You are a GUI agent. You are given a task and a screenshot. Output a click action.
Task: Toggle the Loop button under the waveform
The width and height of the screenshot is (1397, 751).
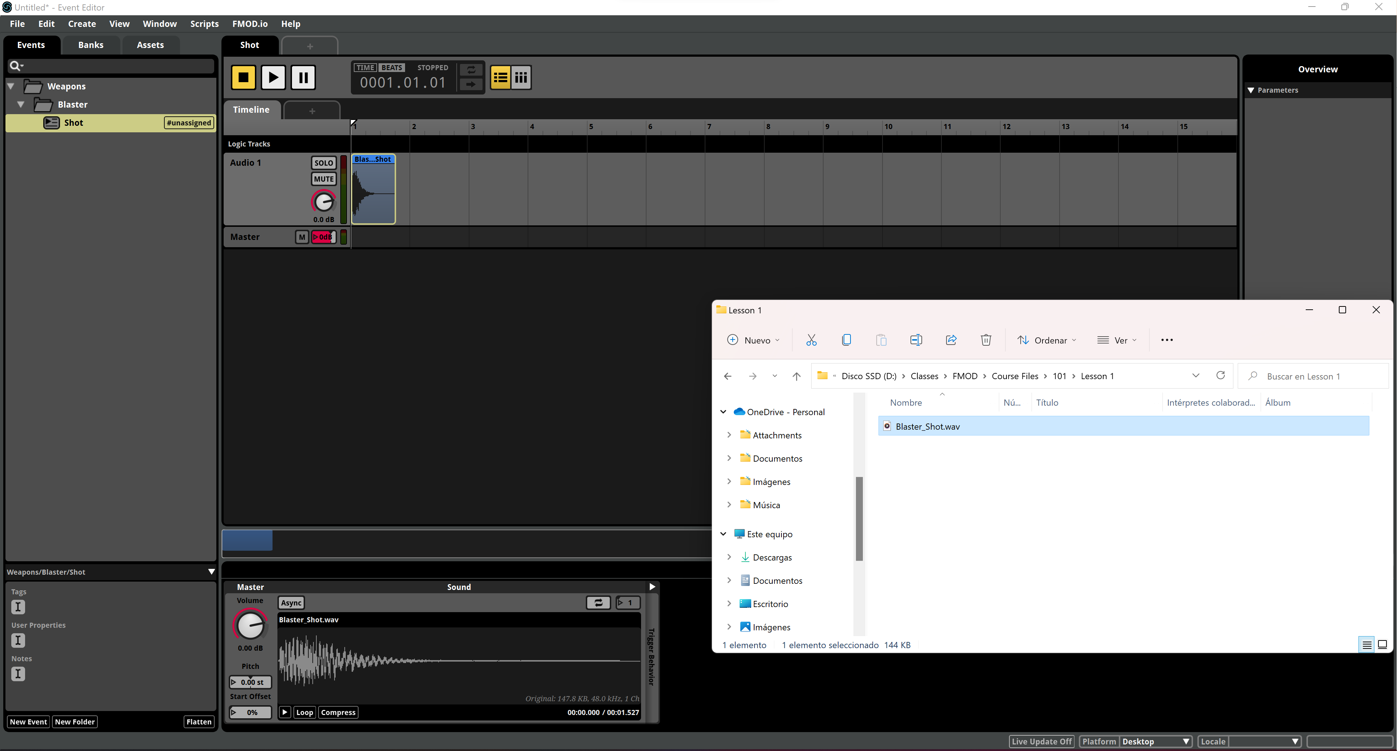coord(304,712)
